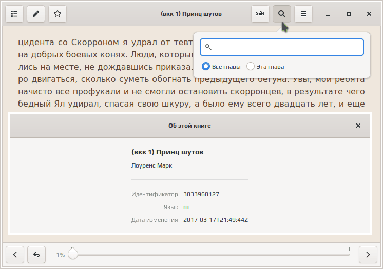Click the magnifier icon inside search field
This screenshot has width=383, height=269.
click(x=208, y=47)
